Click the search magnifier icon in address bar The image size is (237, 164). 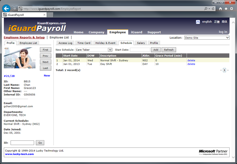click(206, 9)
